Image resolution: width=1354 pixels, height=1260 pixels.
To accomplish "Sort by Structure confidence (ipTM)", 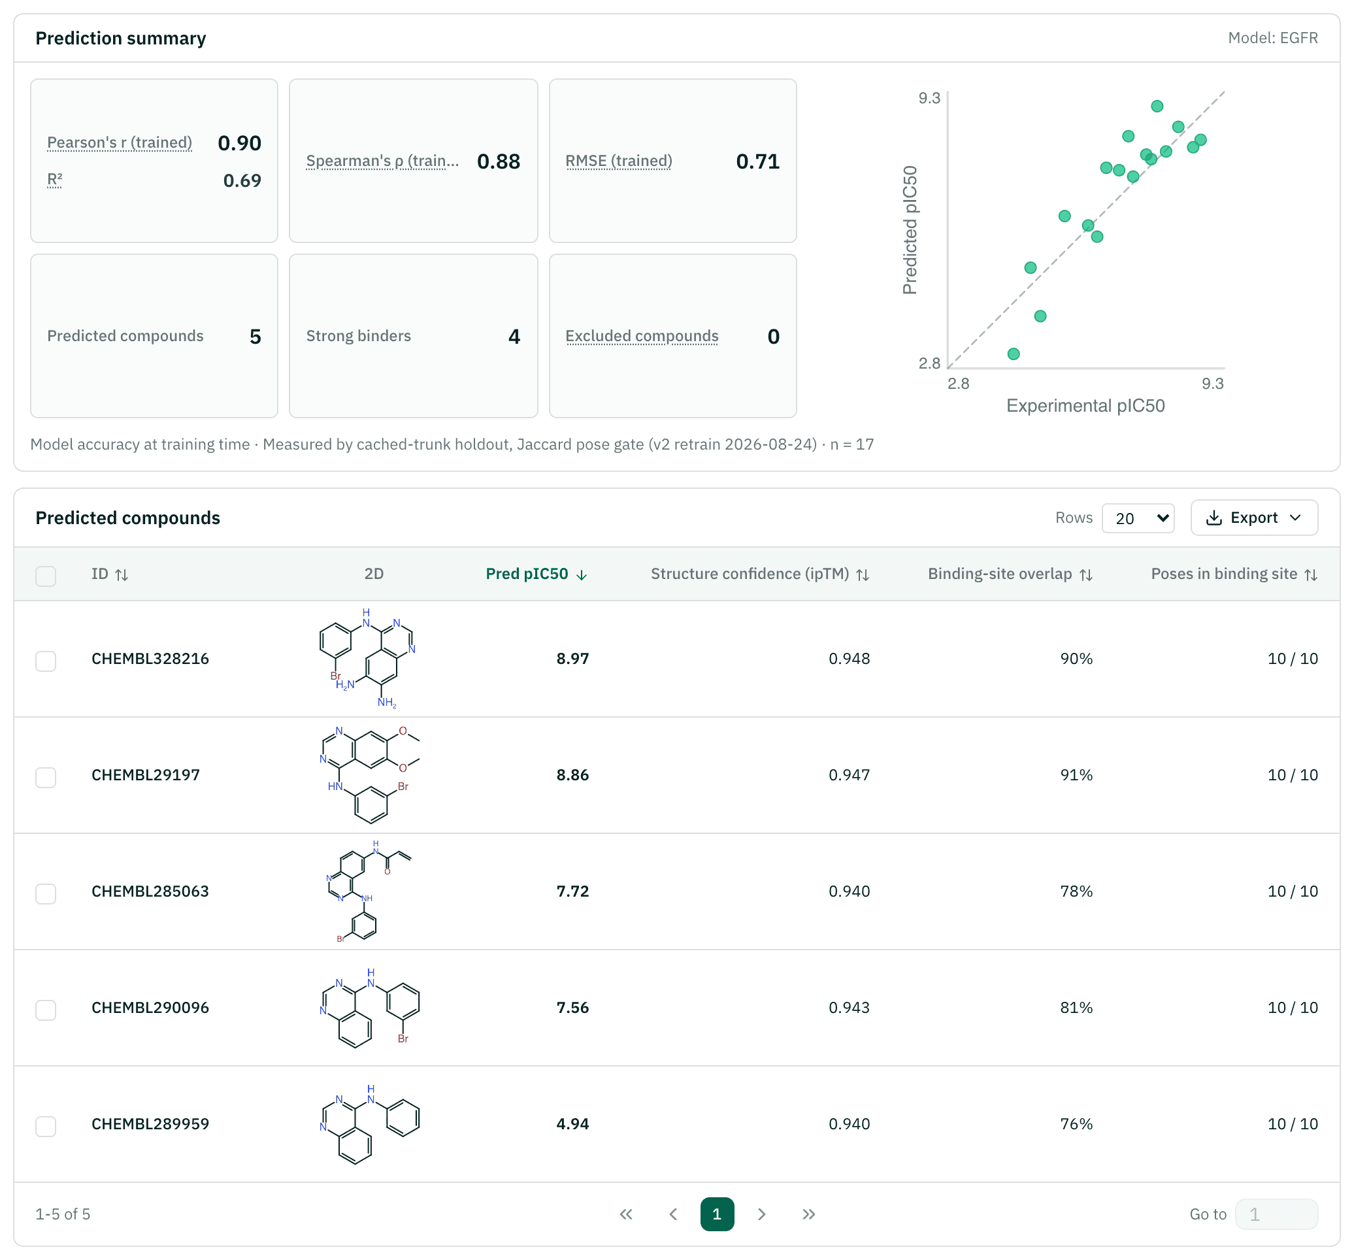I will tap(759, 574).
